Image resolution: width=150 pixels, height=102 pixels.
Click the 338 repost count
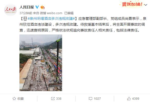coord(59,99)
